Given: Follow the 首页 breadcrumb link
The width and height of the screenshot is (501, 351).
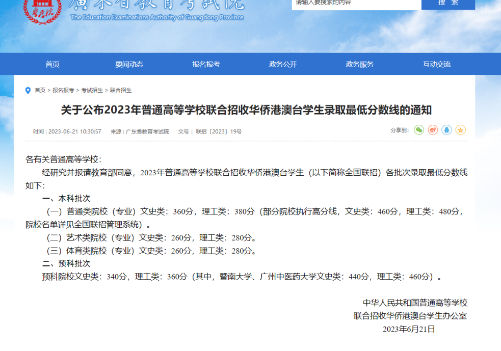Looking at the screenshot, I should (x=39, y=91).
